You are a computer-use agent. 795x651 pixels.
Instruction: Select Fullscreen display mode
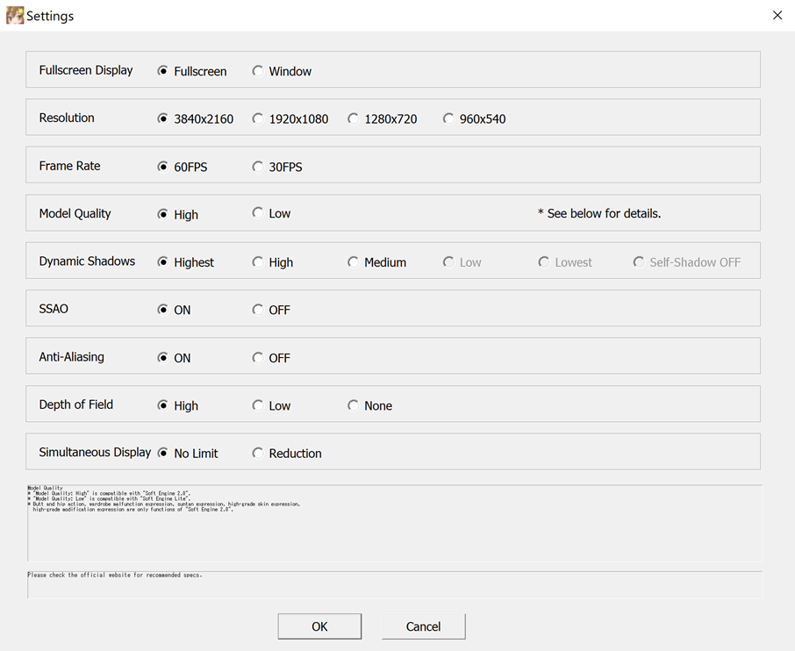(162, 71)
